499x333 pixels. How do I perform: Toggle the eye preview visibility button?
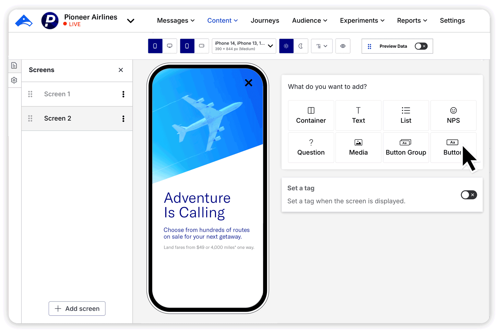click(343, 46)
